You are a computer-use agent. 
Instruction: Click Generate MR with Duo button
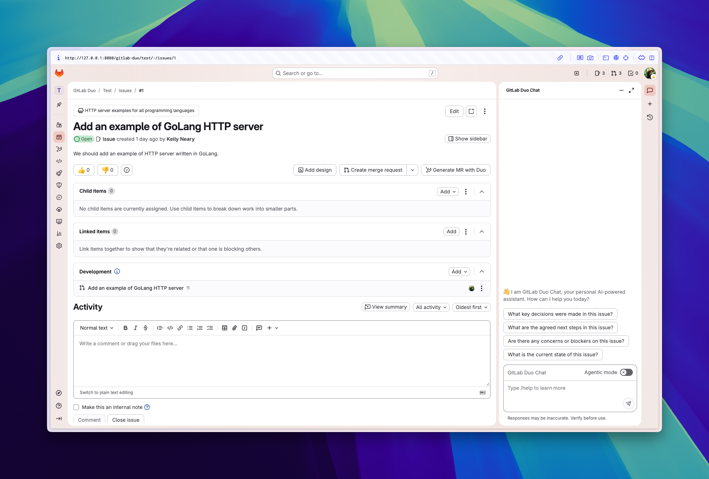pyautogui.click(x=456, y=170)
